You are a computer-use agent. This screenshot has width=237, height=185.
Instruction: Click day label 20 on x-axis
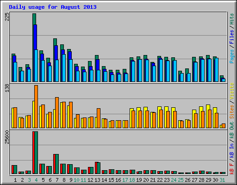coord(146,180)
